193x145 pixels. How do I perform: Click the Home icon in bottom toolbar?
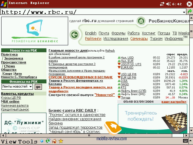(54, 141)
